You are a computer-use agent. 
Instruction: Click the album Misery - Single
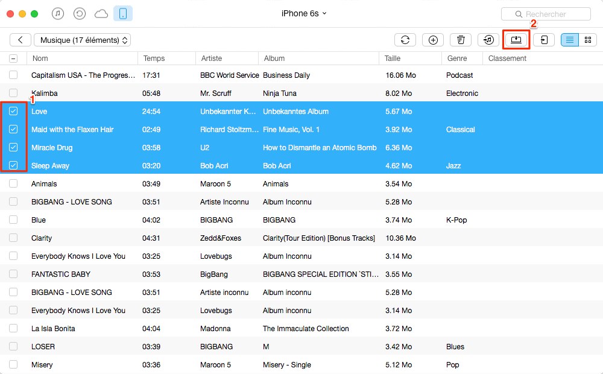point(287,365)
